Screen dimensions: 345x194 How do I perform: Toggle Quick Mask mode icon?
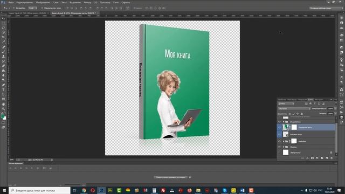click(x=3, y=123)
